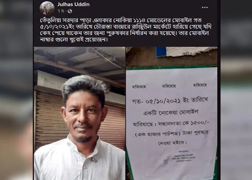Open the lost-phone notice photo
Screen dimensions: 252x180
(x=172, y=113)
